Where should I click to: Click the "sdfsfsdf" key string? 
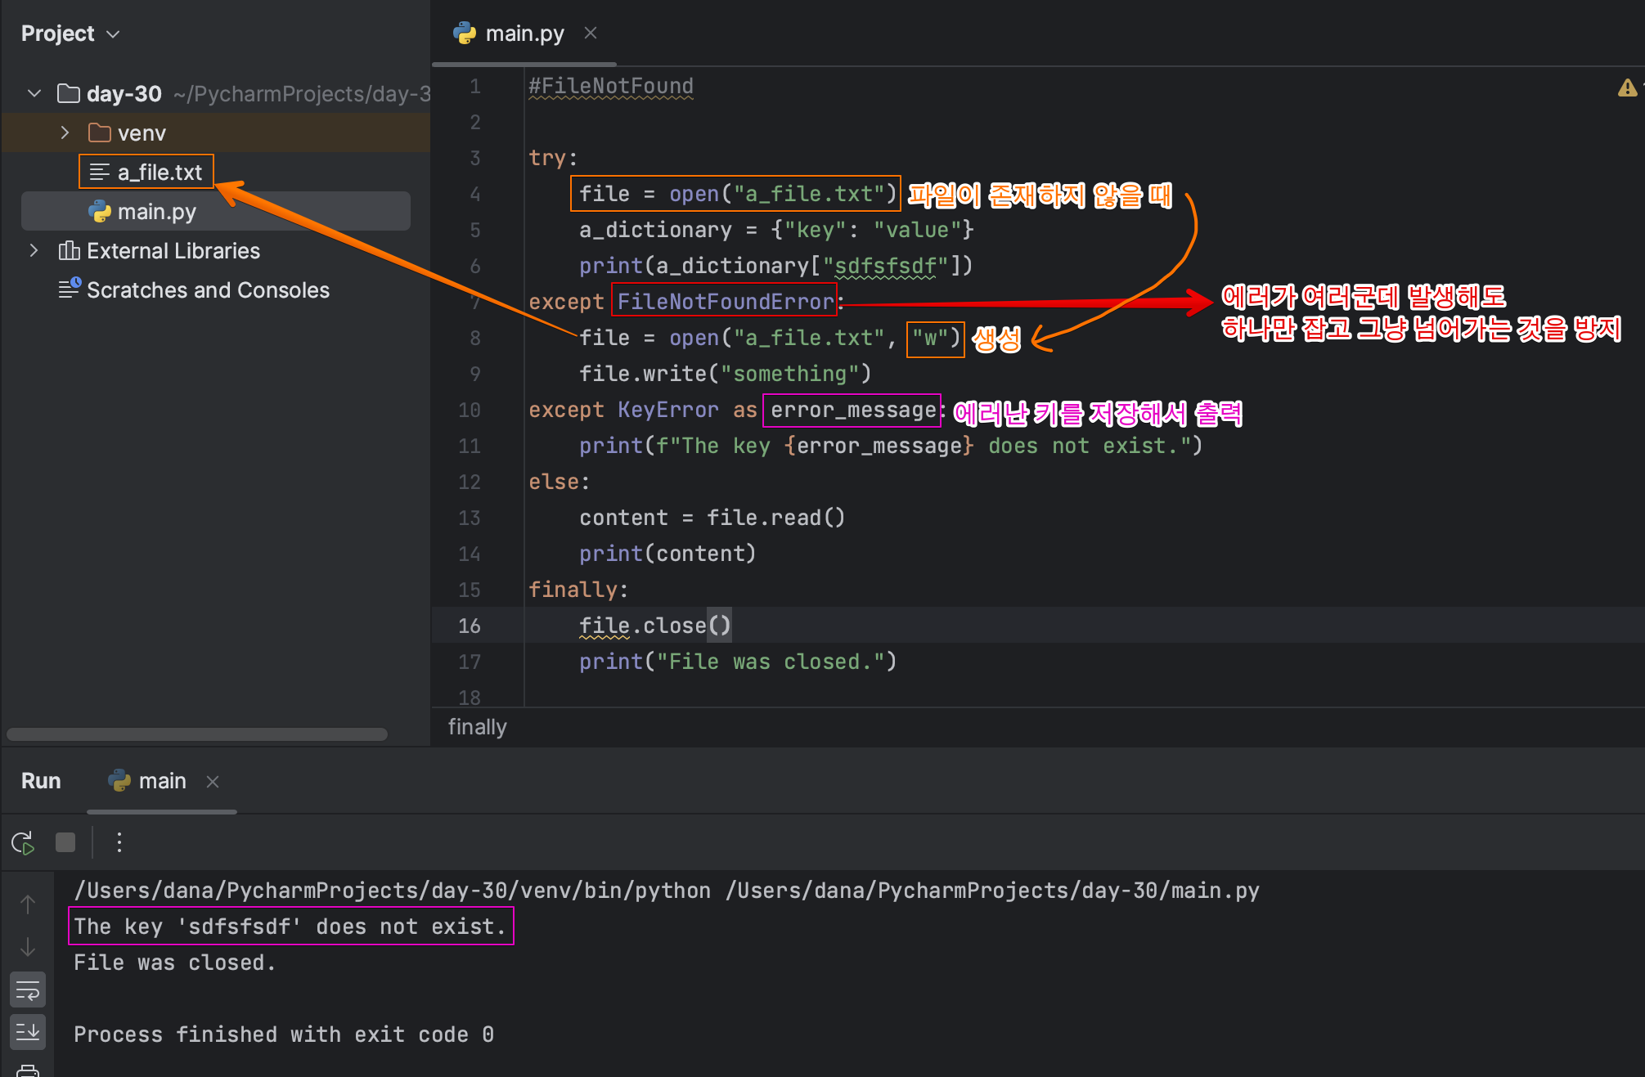[x=885, y=266]
